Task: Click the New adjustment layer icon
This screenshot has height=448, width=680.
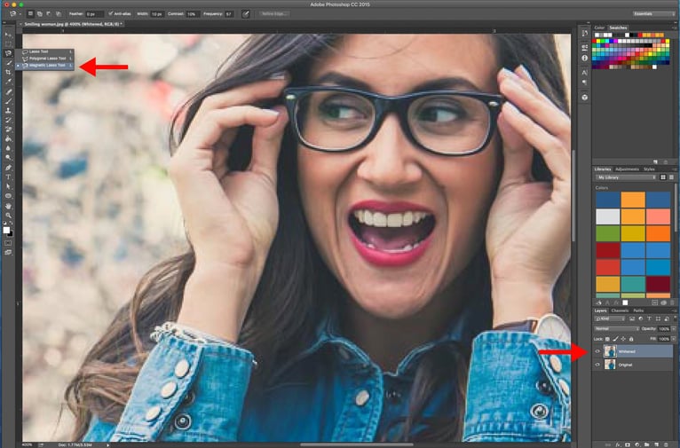Action: click(x=637, y=444)
